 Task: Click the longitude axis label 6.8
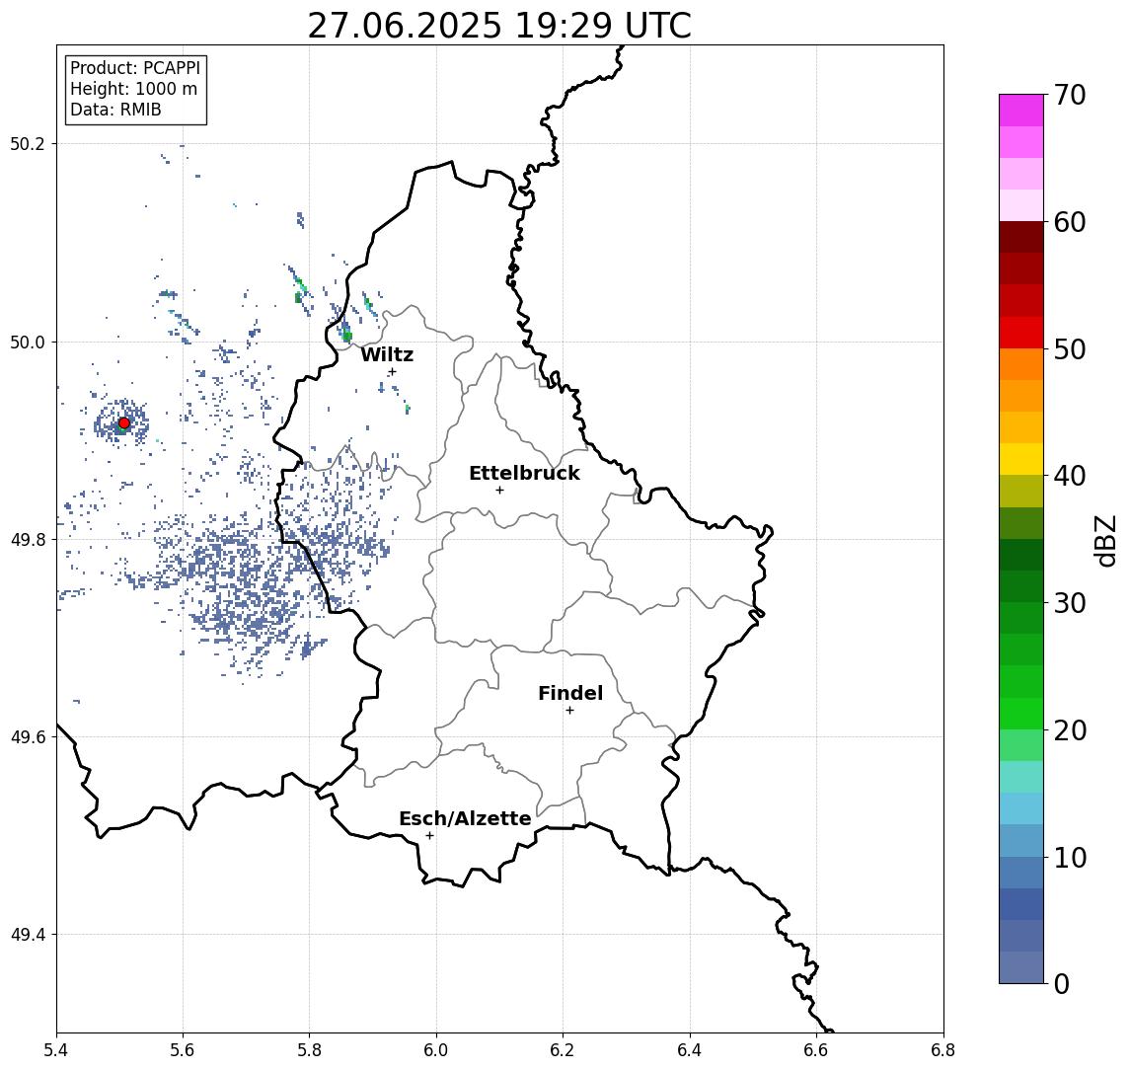click(x=942, y=1050)
